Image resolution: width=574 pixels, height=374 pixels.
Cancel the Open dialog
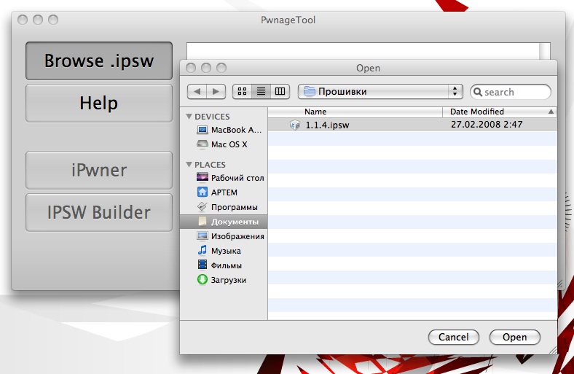pyautogui.click(x=454, y=337)
